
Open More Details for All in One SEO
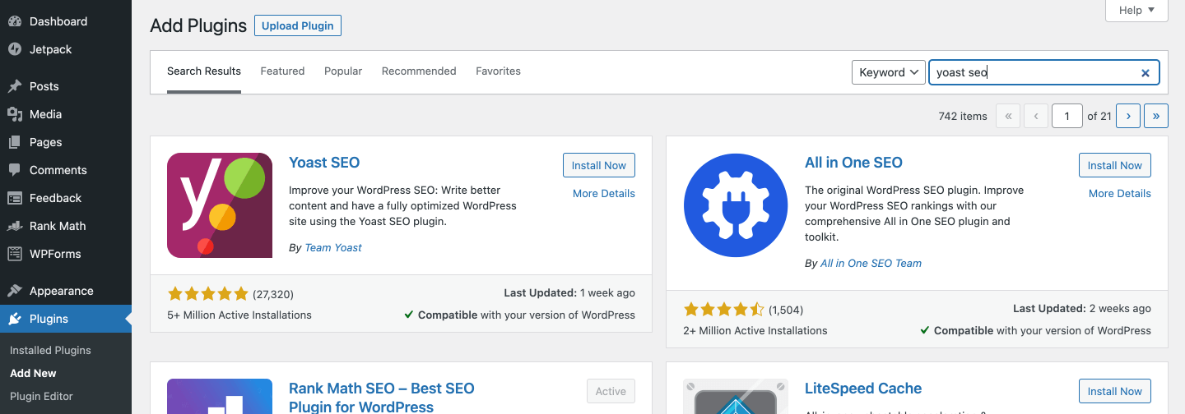click(1120, 194)
